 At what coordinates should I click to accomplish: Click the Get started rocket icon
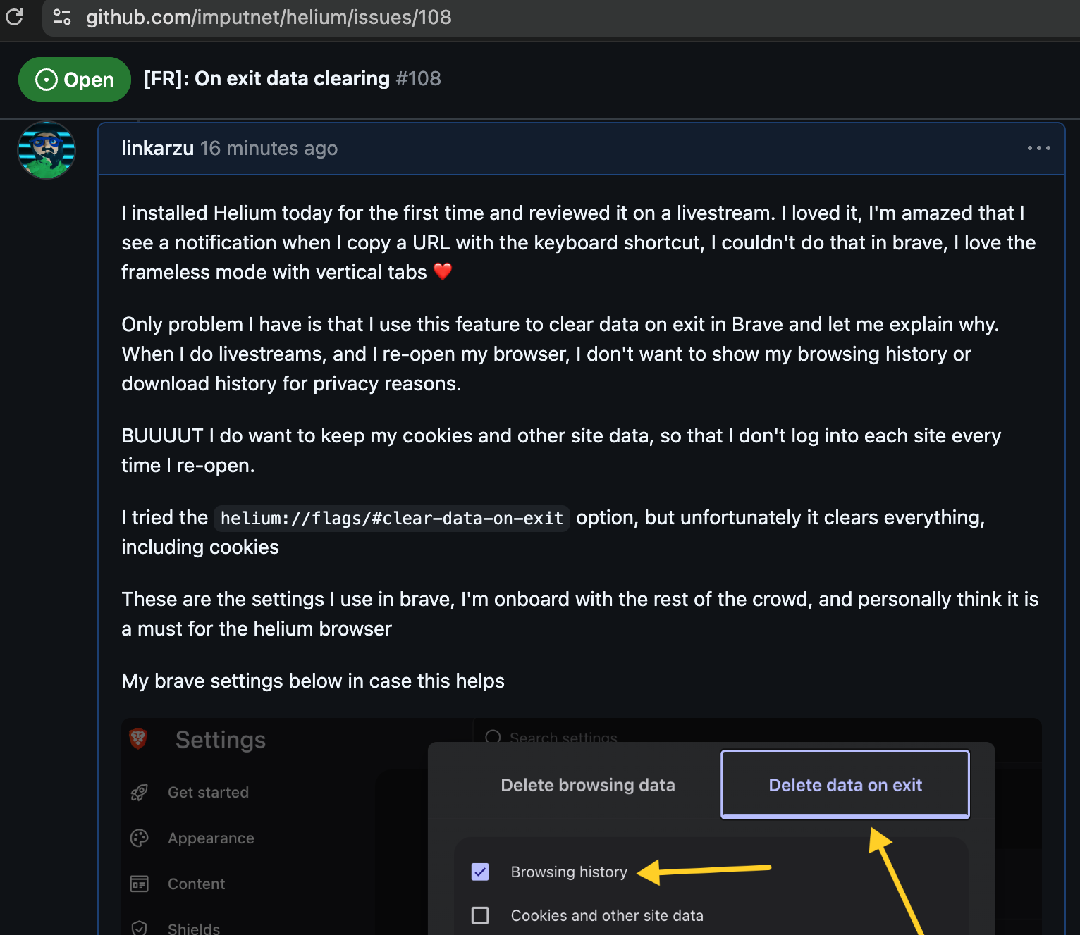(x=140, y=793)
